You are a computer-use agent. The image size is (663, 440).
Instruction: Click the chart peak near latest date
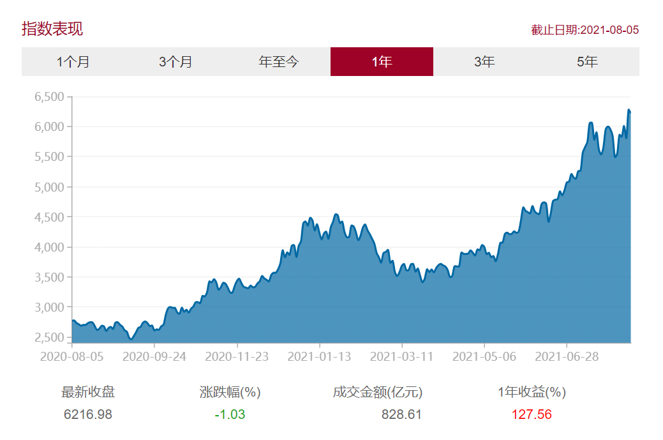coord(629,110)
